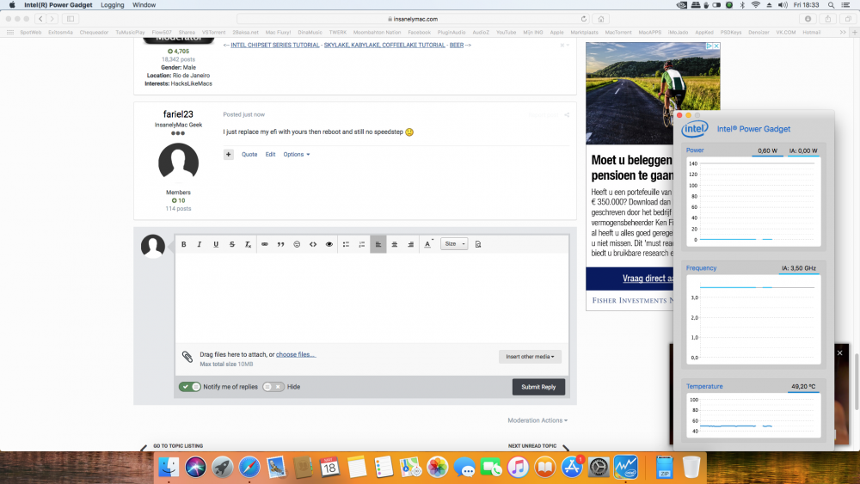Open Siri from the Dock
The height and width of the screenshot is (484, 860).
click(195, 468)
